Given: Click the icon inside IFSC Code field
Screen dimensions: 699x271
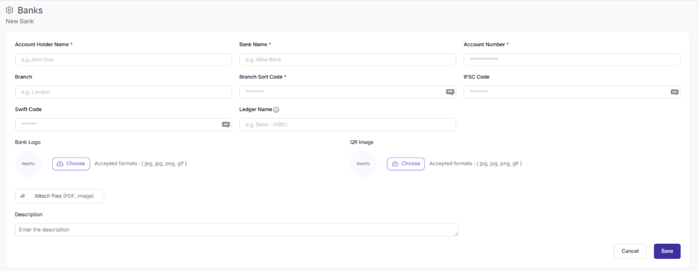Looking at the screenshot, I should point(674,92).
